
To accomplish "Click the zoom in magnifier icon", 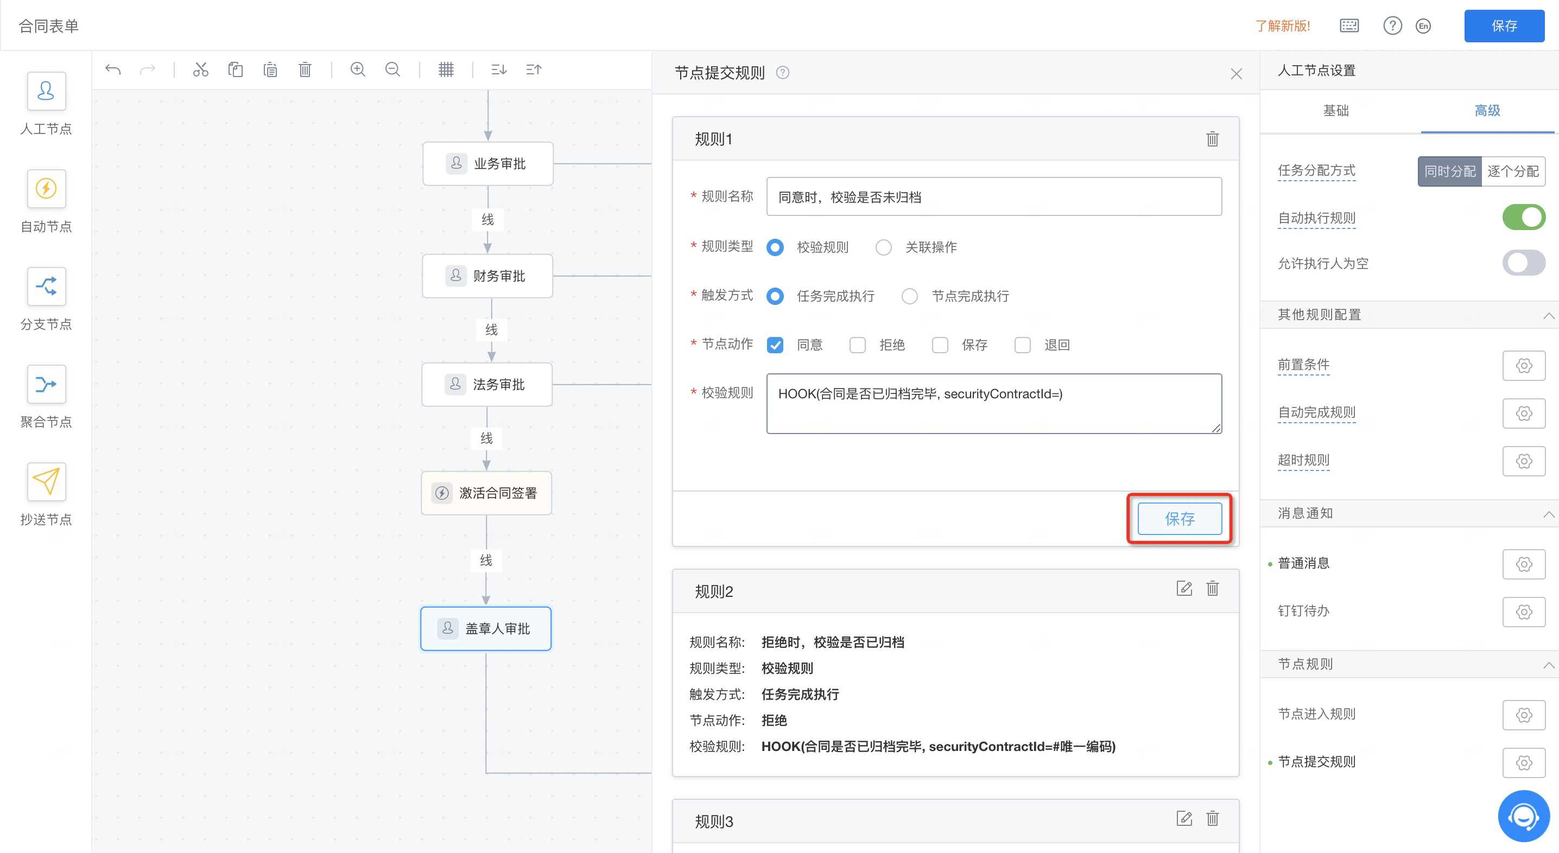I will (x=358, y=69).
